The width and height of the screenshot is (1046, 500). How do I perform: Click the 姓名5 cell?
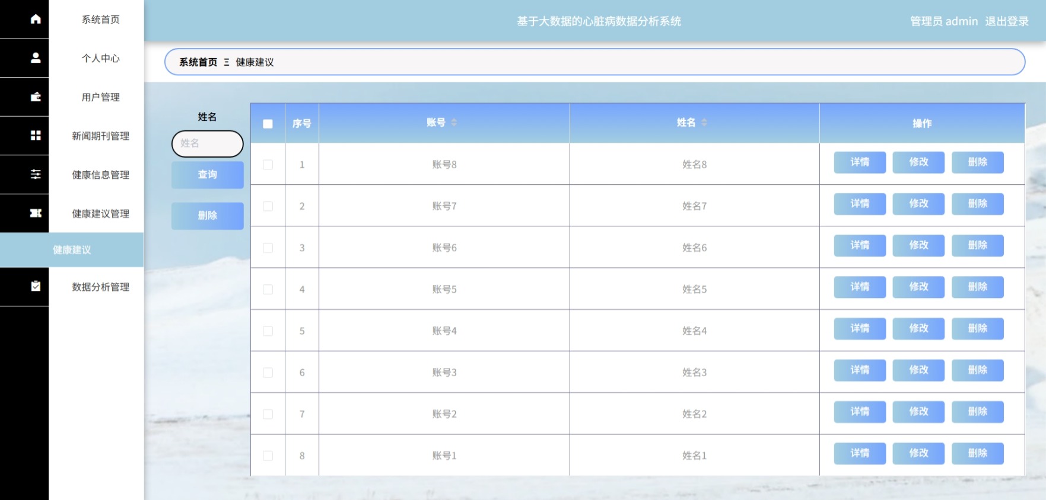point(695,289)
